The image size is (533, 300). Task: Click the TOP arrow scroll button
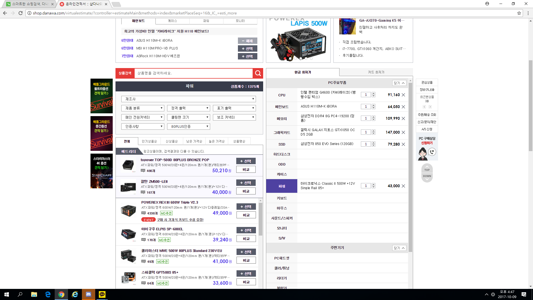pos(427,169)
